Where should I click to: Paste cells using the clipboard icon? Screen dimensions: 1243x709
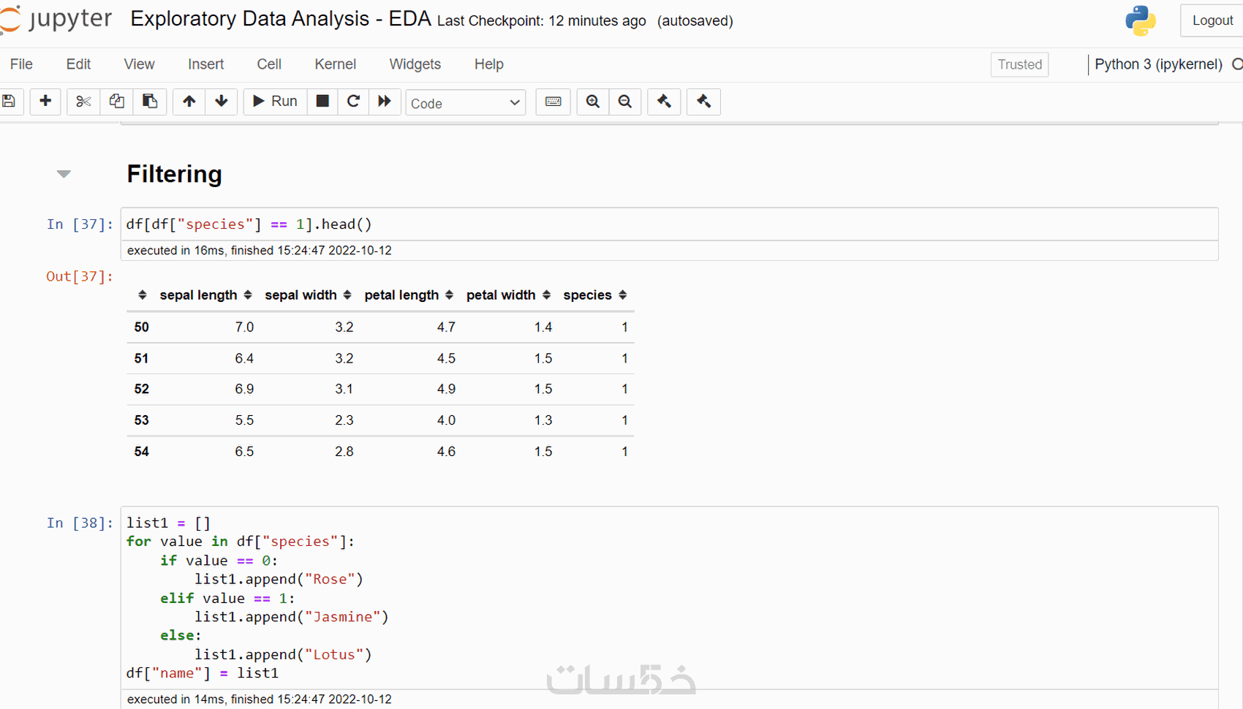[150, 102]
